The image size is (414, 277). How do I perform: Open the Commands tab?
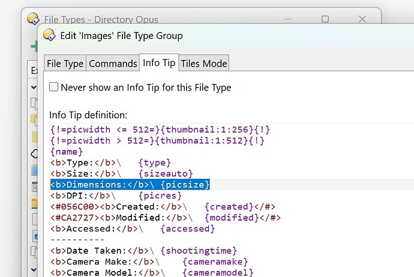coord(113,64)
